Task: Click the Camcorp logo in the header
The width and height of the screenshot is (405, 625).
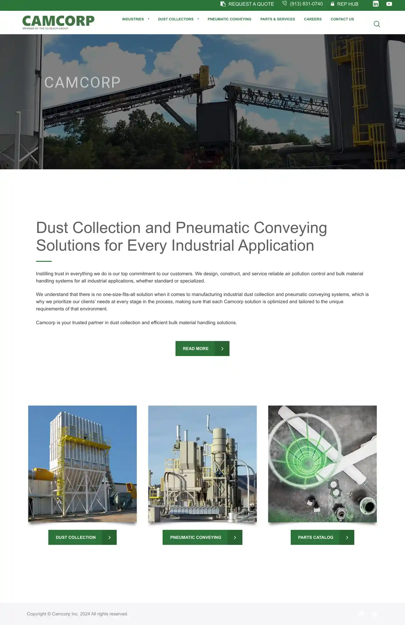Action: pos(58,22)
